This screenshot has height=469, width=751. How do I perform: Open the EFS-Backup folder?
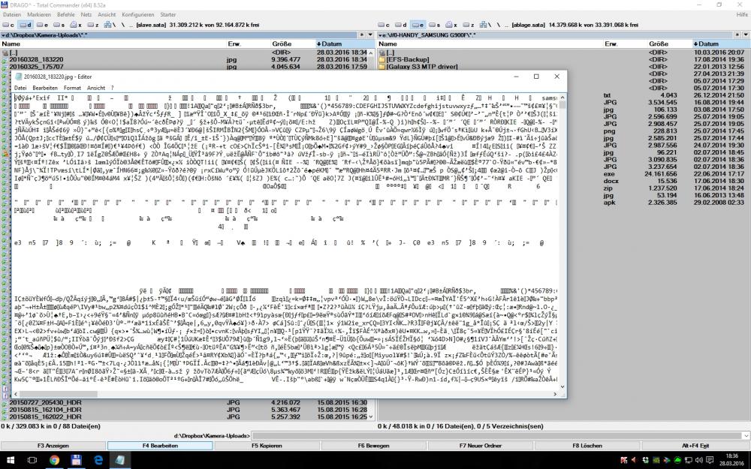coord(410,59)
